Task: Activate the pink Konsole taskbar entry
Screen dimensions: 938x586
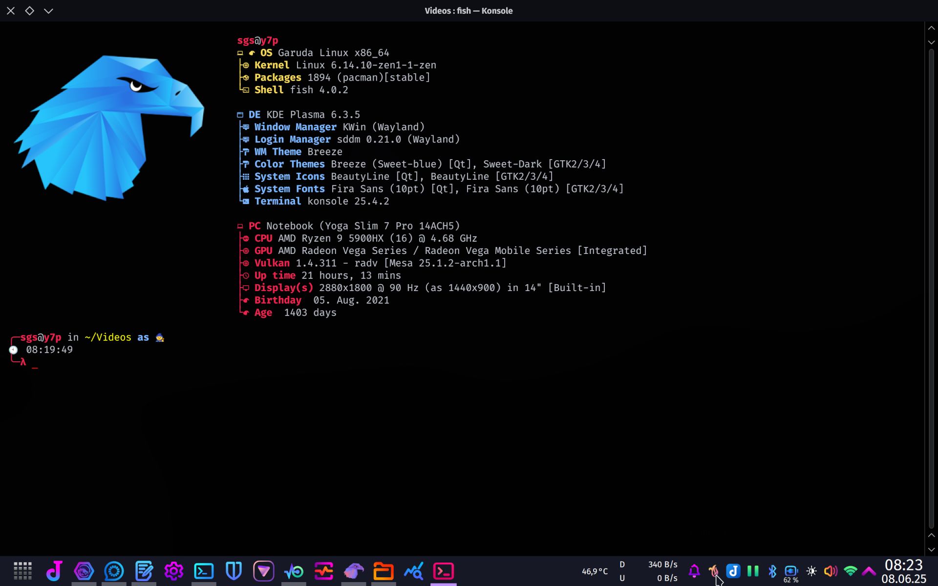Action: [444, 571]
